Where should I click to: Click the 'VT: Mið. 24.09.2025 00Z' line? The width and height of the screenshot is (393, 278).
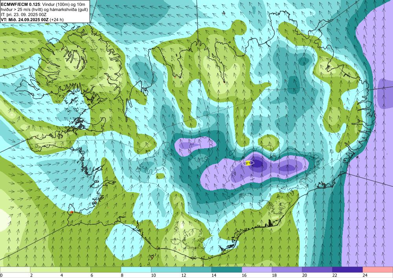25,20
